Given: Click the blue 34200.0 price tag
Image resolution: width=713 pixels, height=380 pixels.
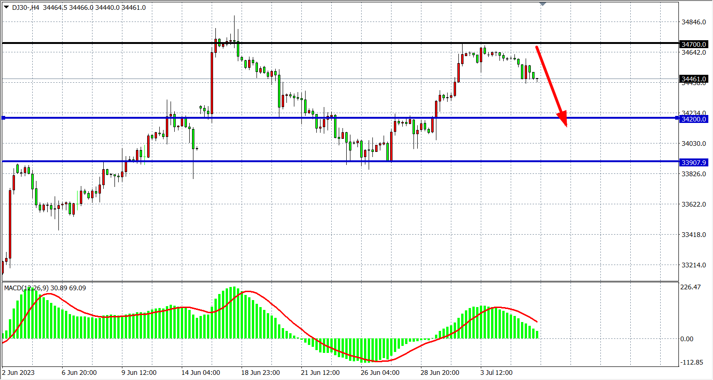Looking at the screenshot, I should click(693, 119).
